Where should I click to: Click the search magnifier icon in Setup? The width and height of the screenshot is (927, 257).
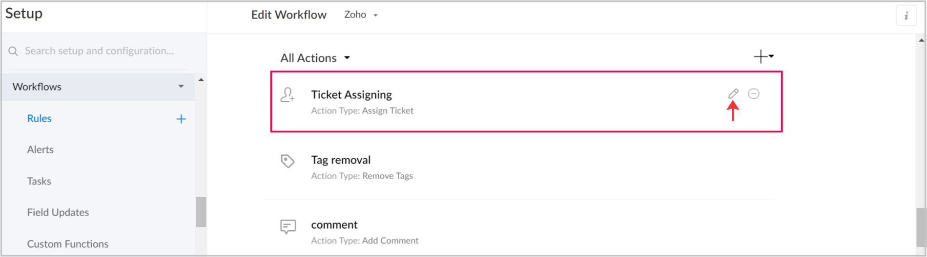(x=13, y=51)
